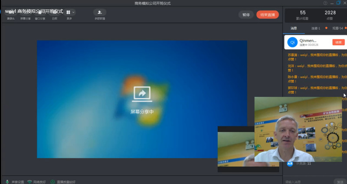347x184 pixels.
Task: Open the whiteboard (白板) tool
Action: 54,14
